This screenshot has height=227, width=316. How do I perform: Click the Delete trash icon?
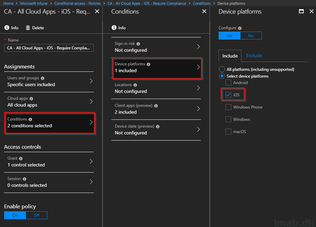(x=28, y=28)
